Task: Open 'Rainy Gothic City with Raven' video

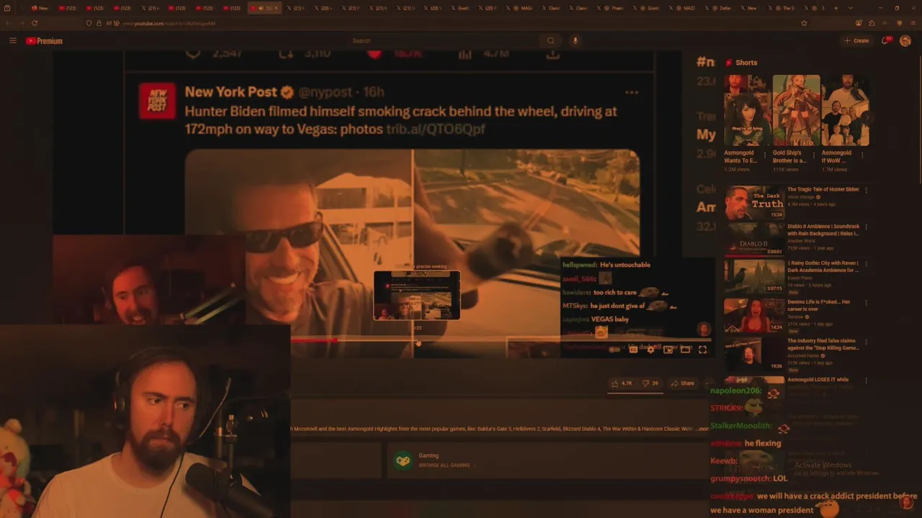Action: (x=823, y=267)
